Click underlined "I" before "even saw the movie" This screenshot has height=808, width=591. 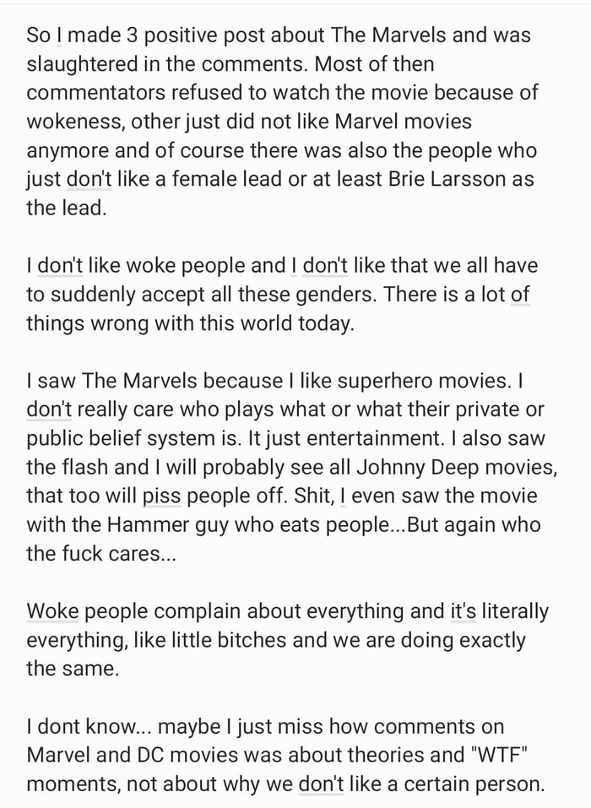point(343,496)
